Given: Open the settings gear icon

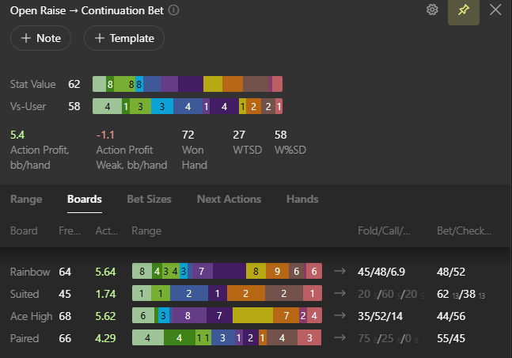Looking at the screenshot, I should tap(432, 10).
